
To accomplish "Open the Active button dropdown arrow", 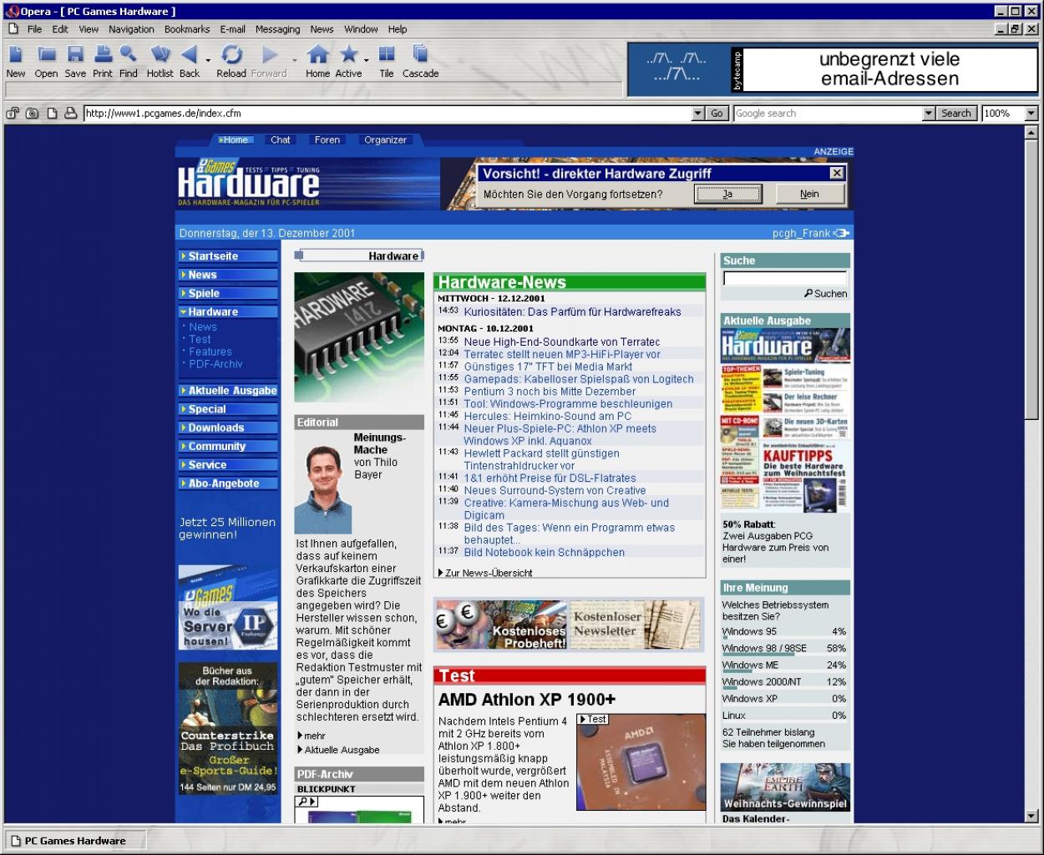I will click(x=366, y=60).
